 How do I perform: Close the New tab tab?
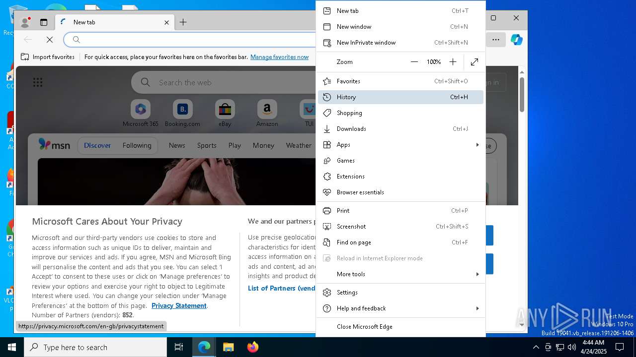point(166,22)
